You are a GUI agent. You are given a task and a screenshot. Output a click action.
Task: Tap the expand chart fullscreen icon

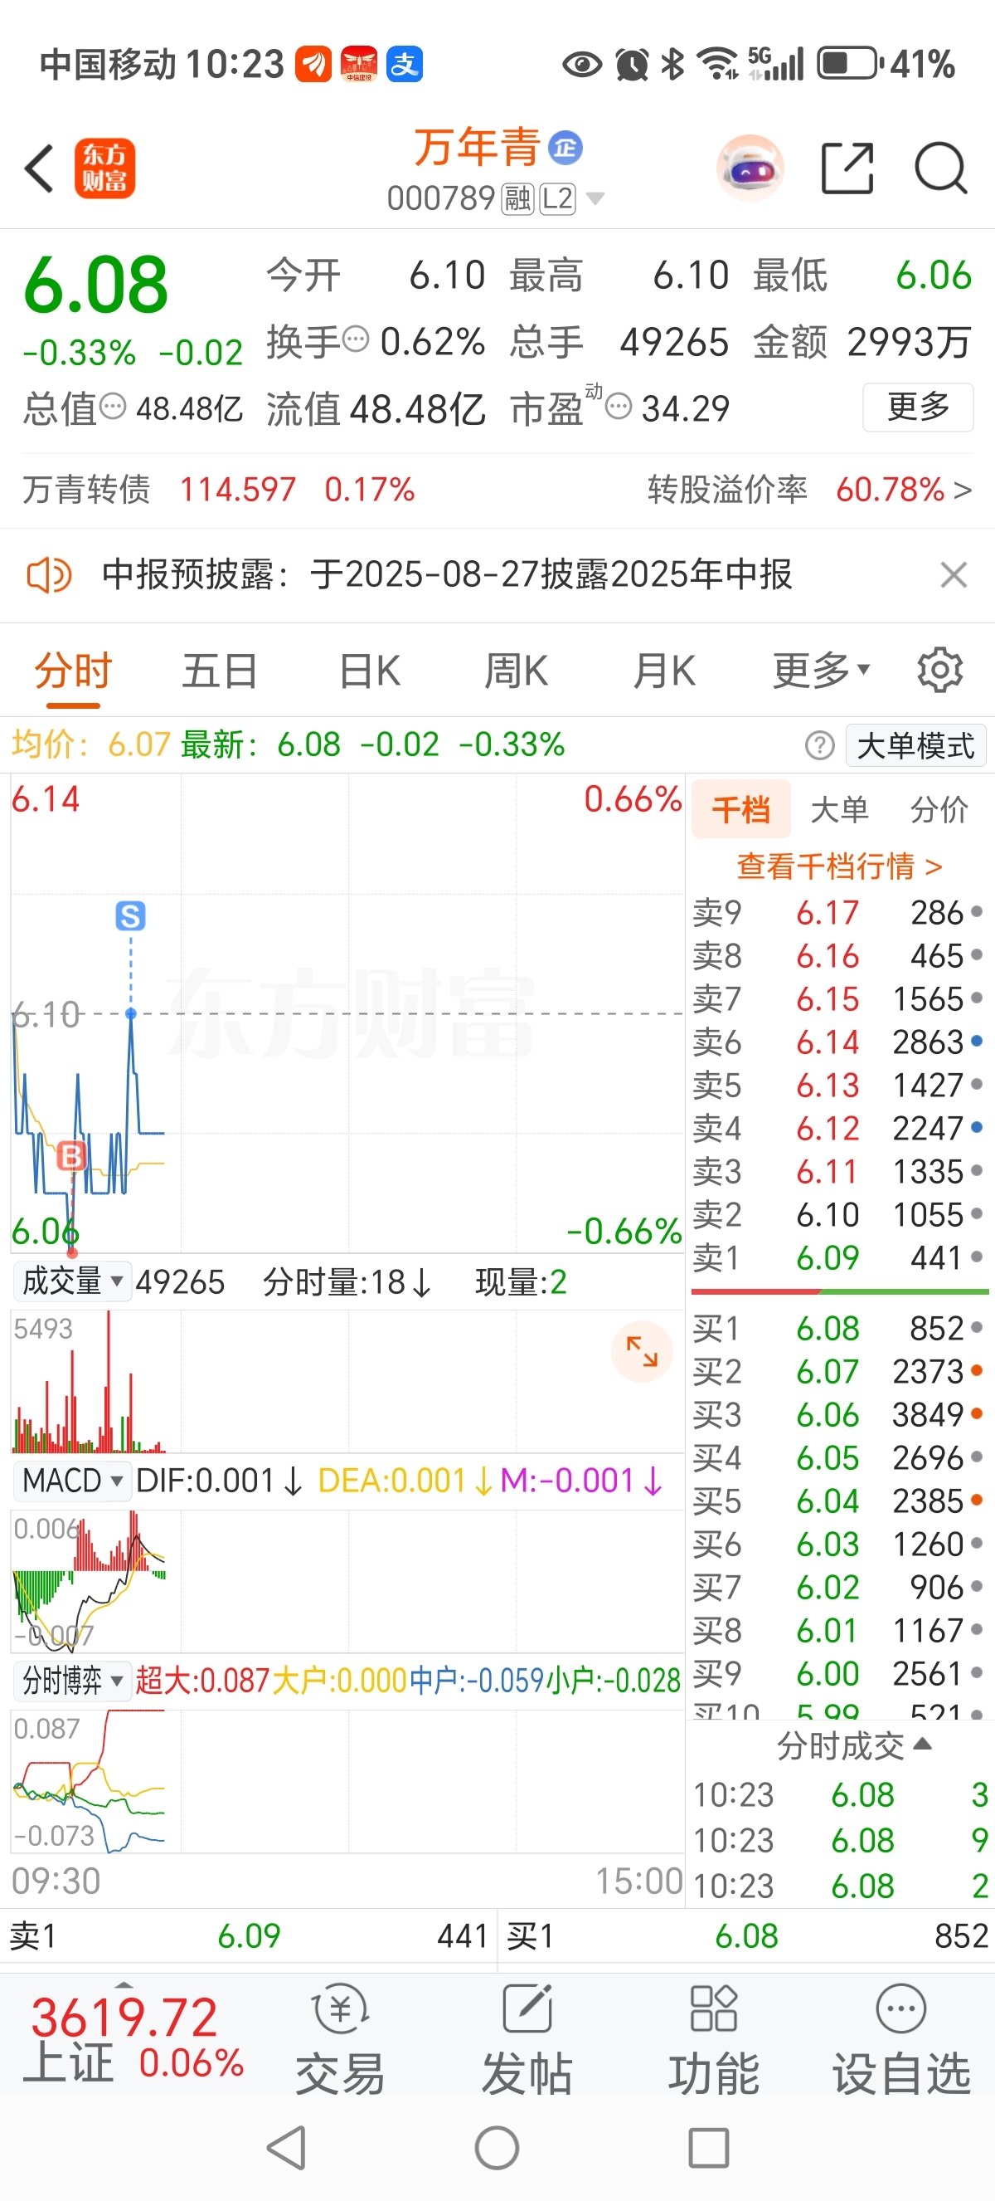[x=642, y=1352]
